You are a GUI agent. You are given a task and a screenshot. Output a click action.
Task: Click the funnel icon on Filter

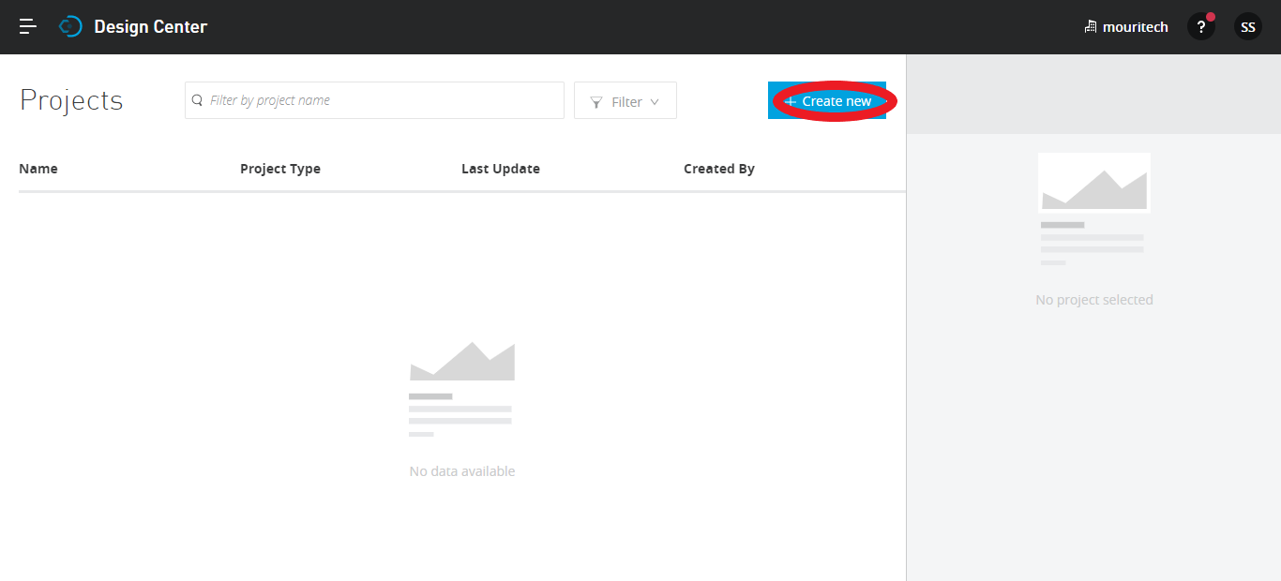tap(595, 102)
